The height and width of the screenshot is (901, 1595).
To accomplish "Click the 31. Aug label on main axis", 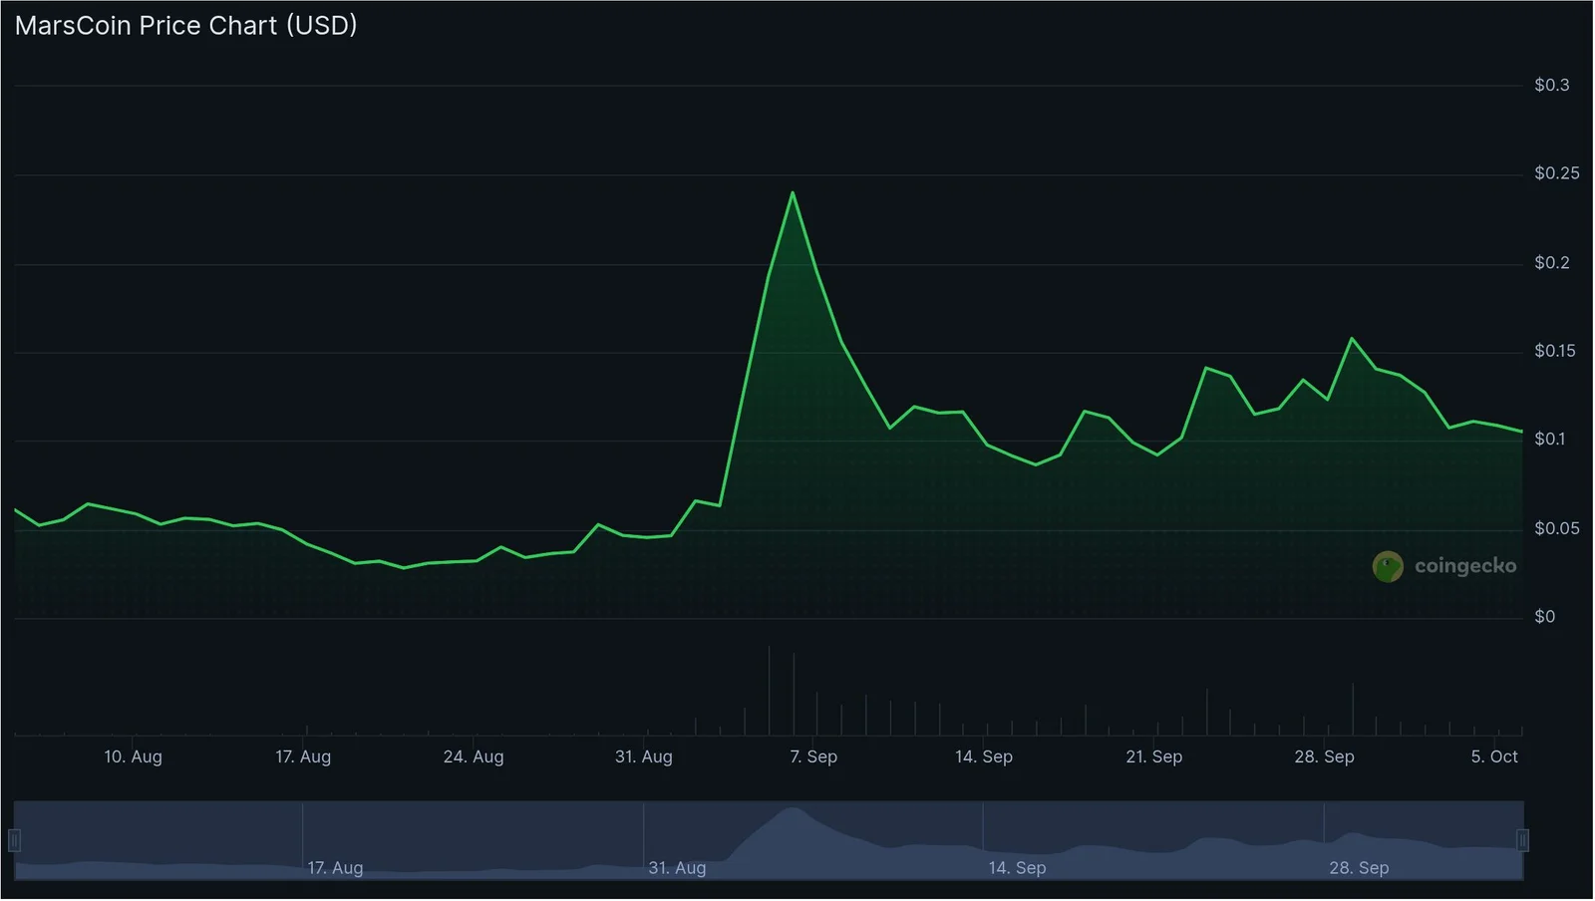I will pyautogui.click(x=644, y=757).
